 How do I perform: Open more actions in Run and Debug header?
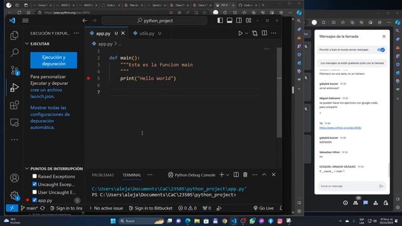(77, 33)
